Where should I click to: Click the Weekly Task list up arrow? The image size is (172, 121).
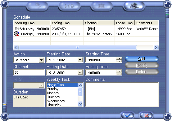80,85
